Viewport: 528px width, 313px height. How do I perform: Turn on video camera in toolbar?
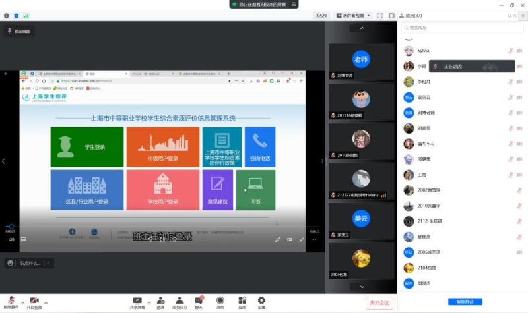[x=34, y=302]
